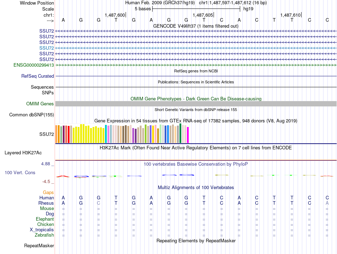
Task: Click the GTEx Gene Expression in 54 tissues title
Action: pyautogui.click(x=196, y=121)
